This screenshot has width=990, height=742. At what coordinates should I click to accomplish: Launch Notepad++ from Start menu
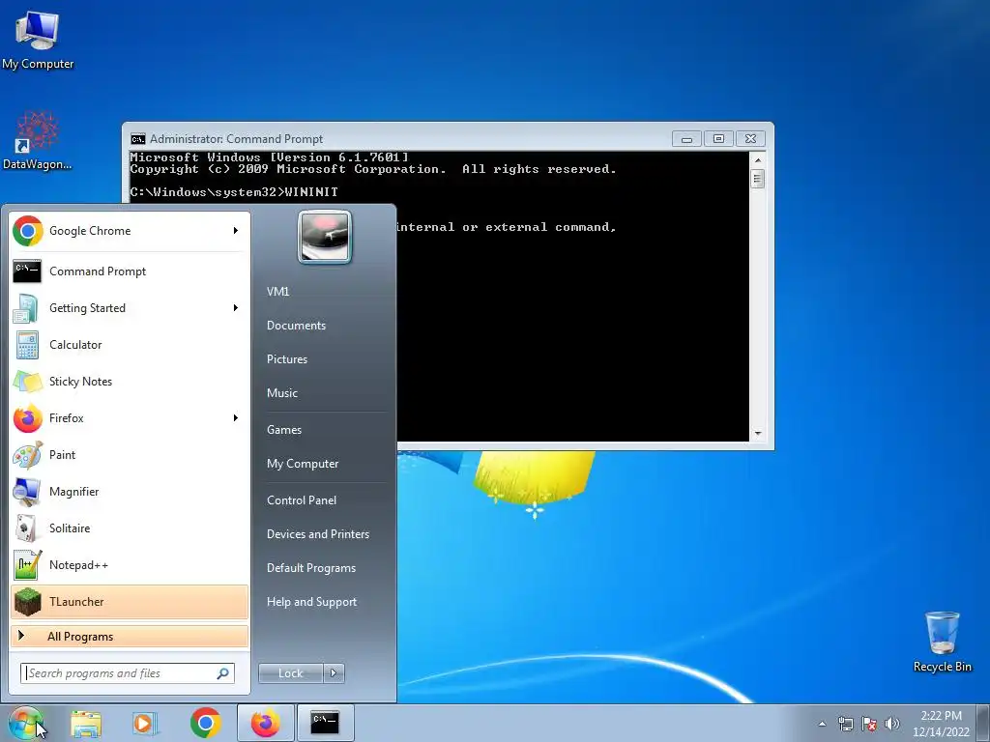coord(130,564)
